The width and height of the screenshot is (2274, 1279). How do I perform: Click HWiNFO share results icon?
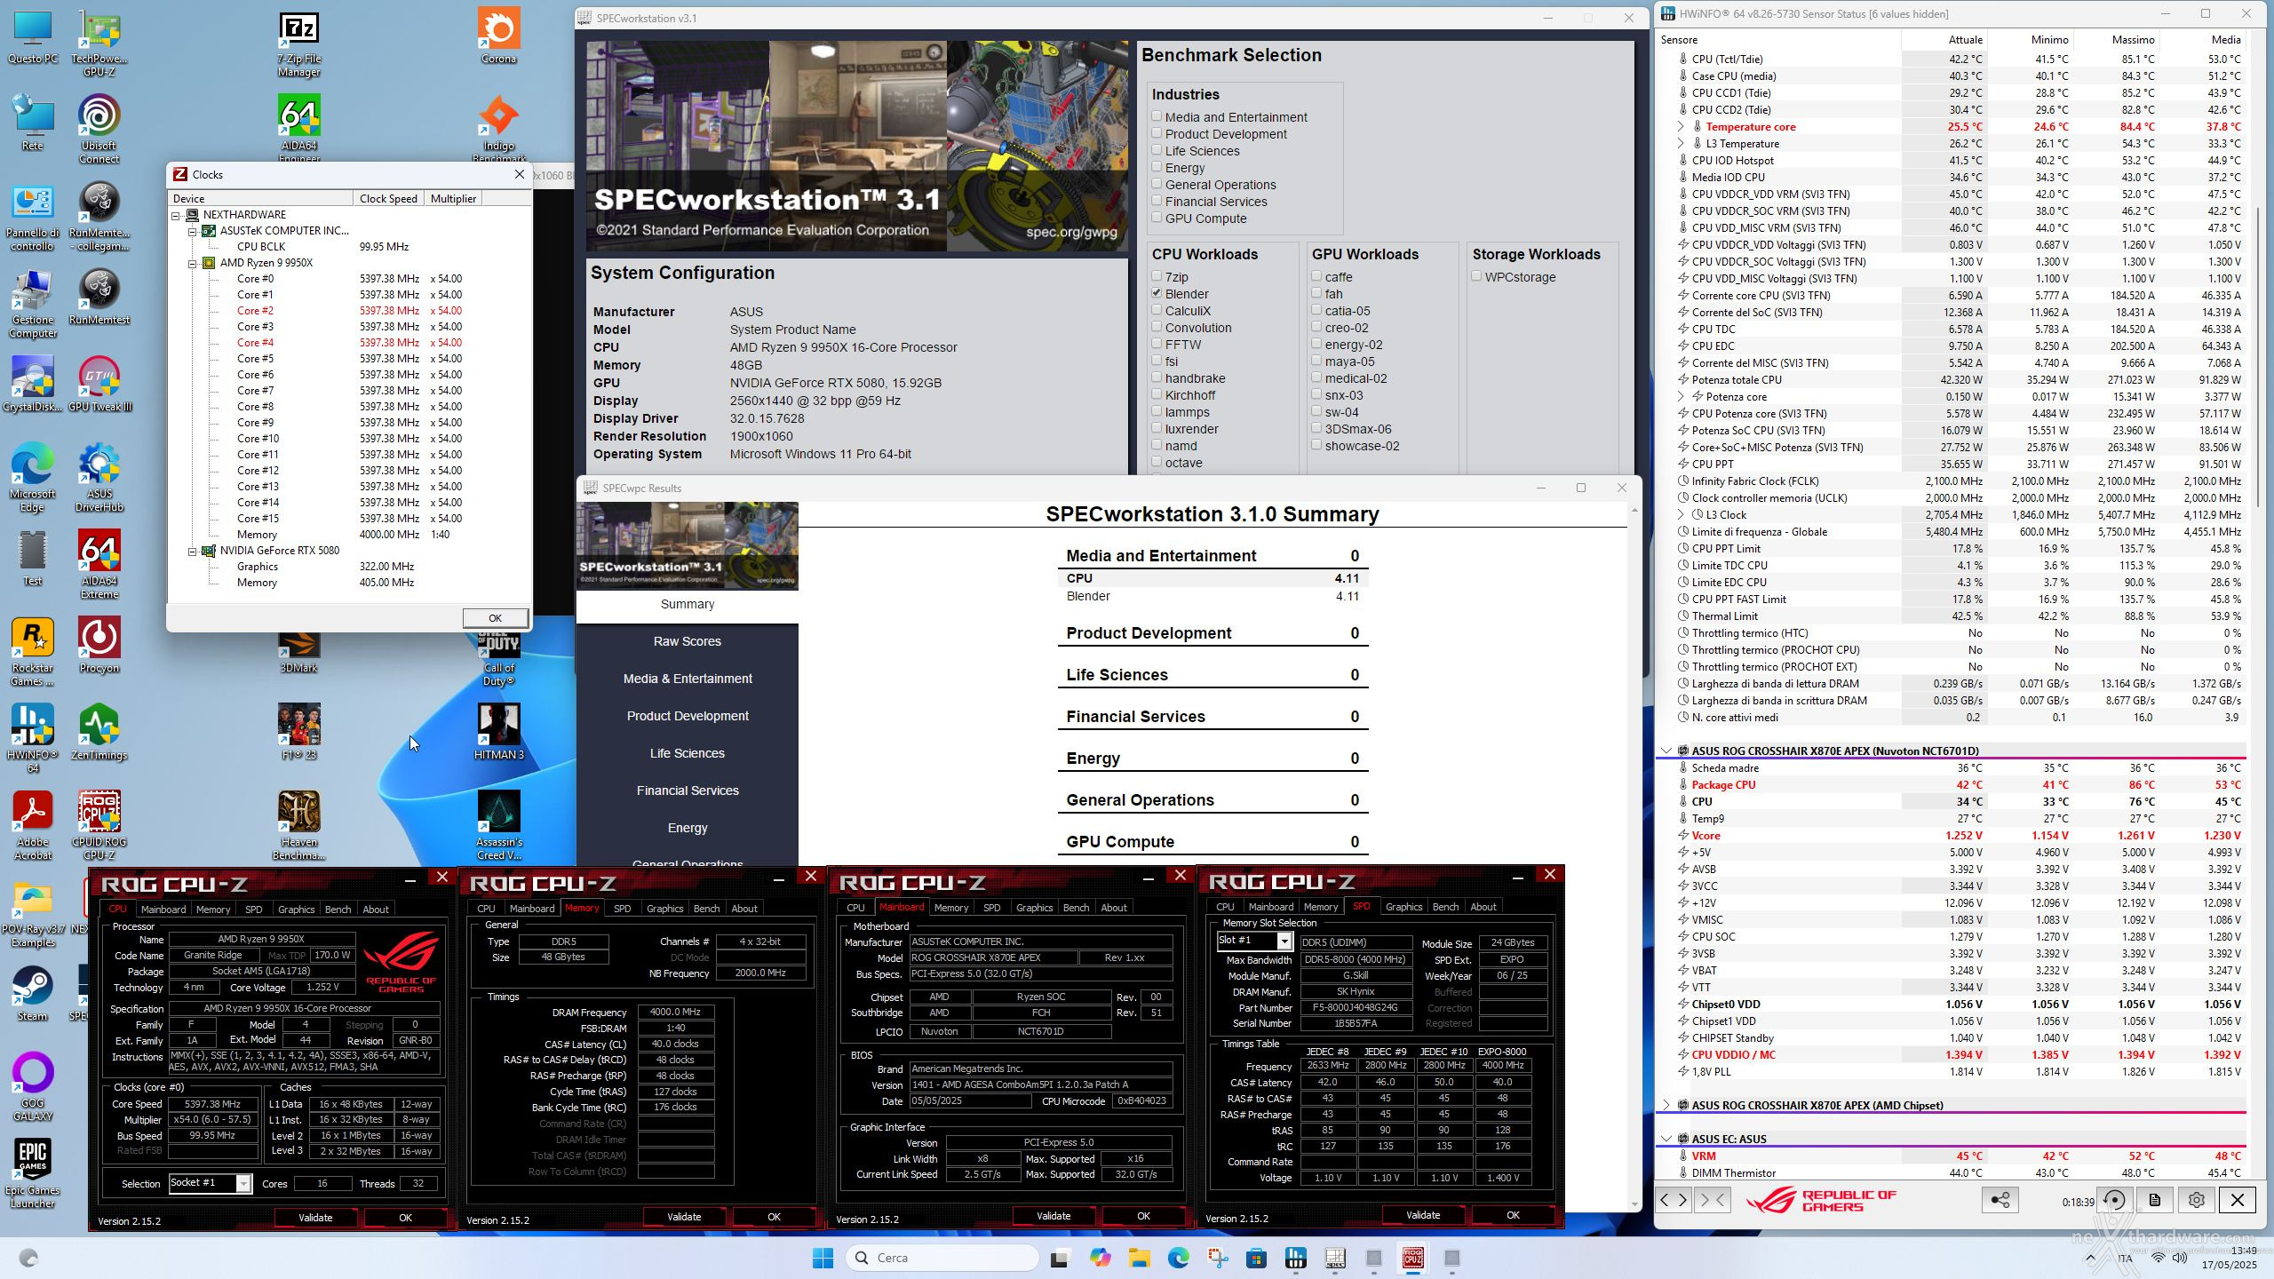[x=2000, y=1200]
